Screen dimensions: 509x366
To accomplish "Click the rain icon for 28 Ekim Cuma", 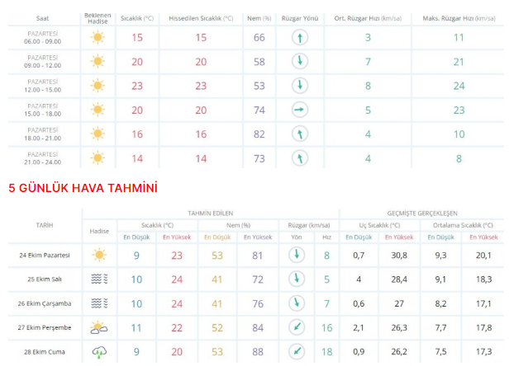I will (99, 352).
